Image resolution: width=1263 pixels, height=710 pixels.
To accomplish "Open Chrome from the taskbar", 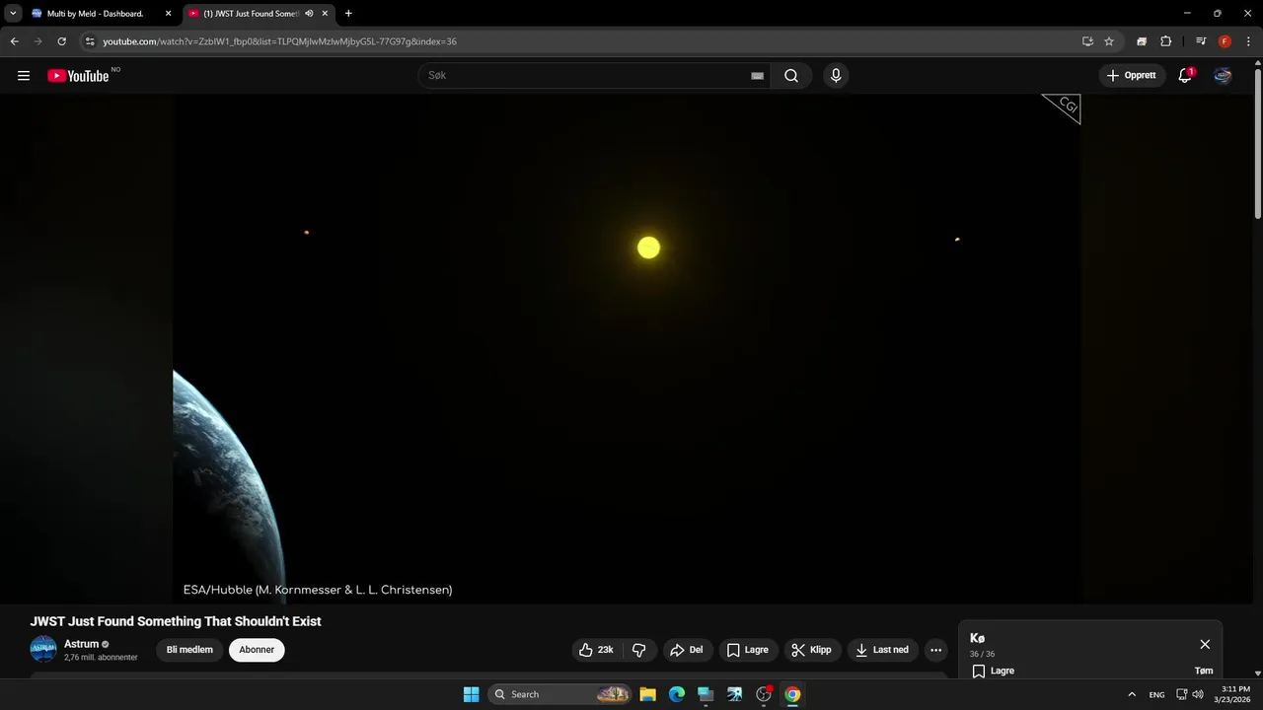I will click(792, 694).
